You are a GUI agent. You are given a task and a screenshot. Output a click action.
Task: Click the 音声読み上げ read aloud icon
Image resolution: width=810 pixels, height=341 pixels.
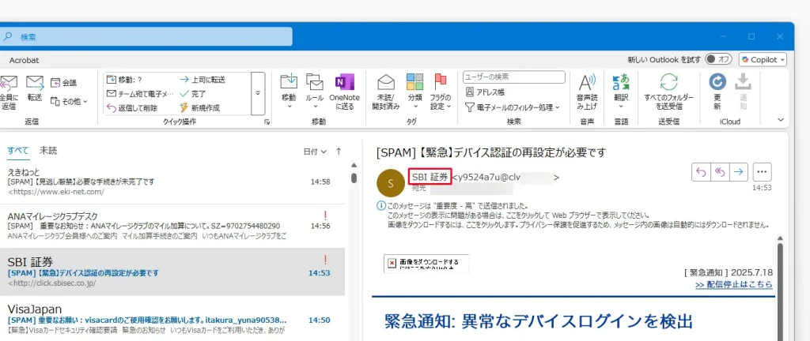click(586, 82)
